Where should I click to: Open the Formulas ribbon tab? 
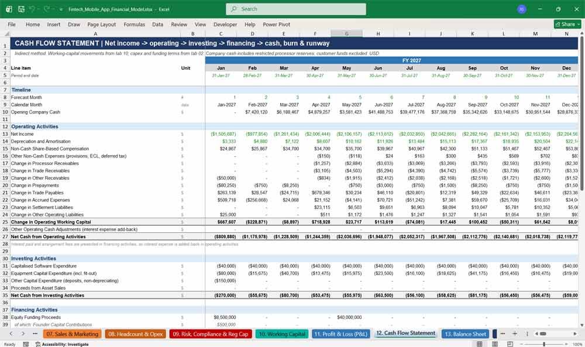(x=135, y=24)
